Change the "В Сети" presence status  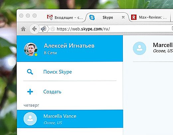pos(50,53)
